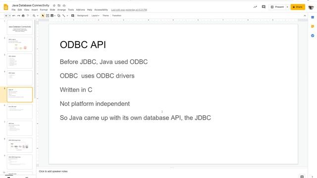
Task: Select slide 4 thumbnail
Action: 20,78
